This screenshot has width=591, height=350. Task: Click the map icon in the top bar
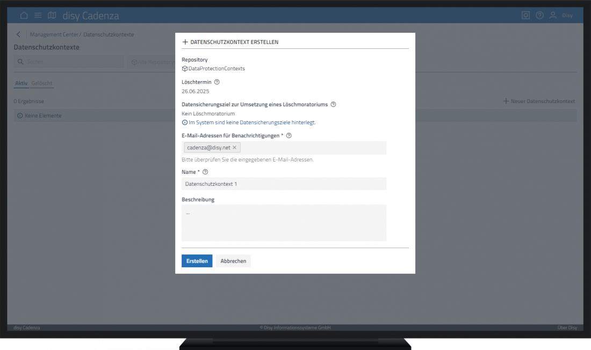point(52,16)
